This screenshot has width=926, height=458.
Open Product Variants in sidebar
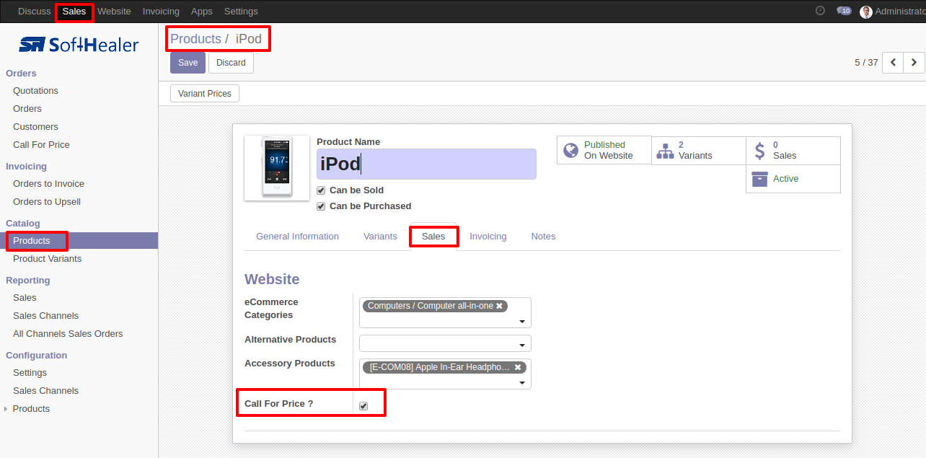pos(47,259)
